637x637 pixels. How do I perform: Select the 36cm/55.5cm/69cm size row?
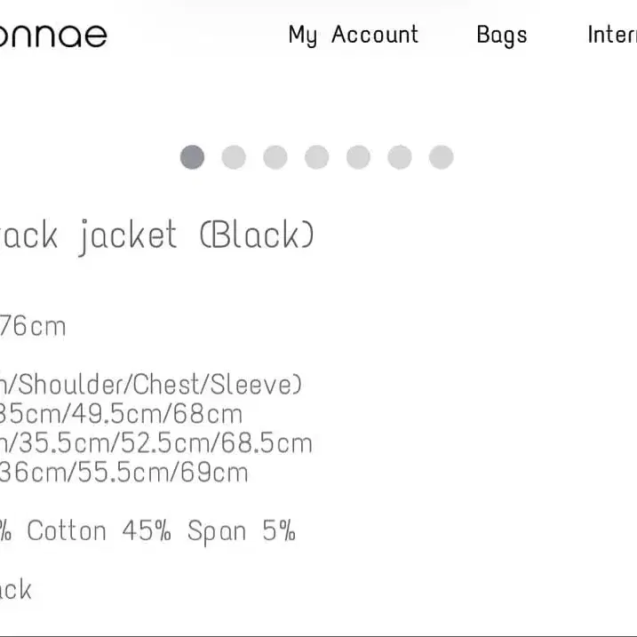124,472
